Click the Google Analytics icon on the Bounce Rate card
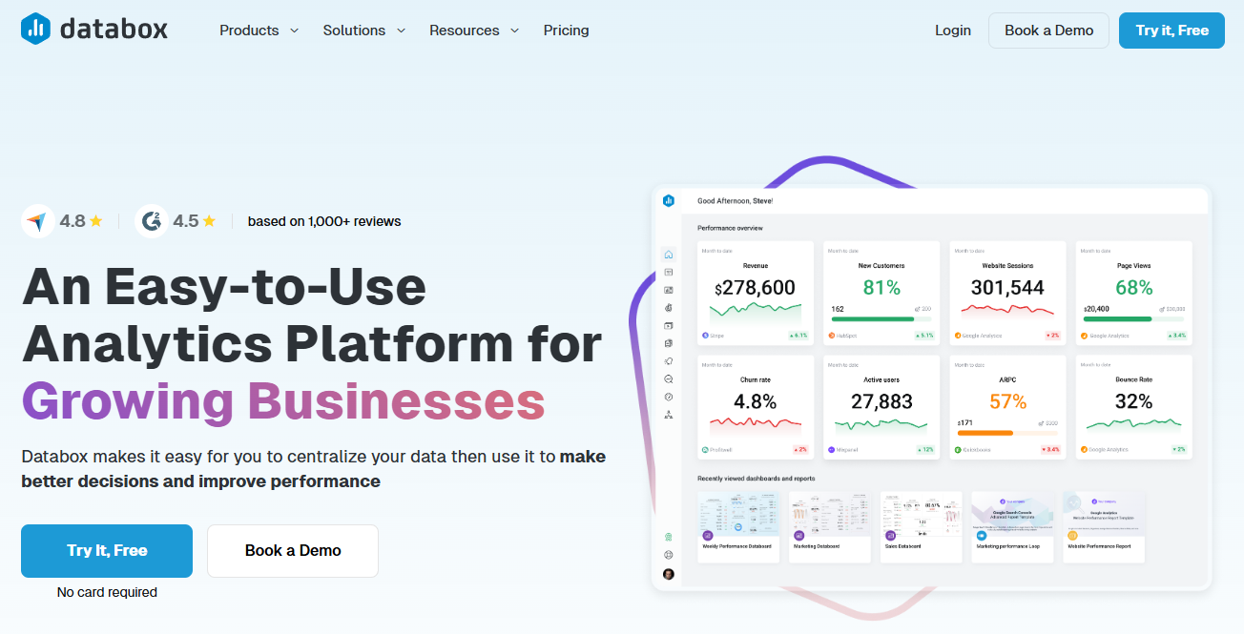This screenshot has width=1244, height=634. click(x=1084, y=449)
